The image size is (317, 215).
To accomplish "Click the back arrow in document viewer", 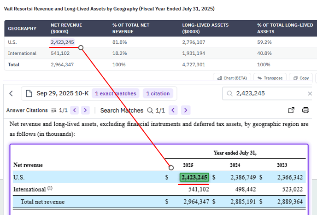I will 11,93.
